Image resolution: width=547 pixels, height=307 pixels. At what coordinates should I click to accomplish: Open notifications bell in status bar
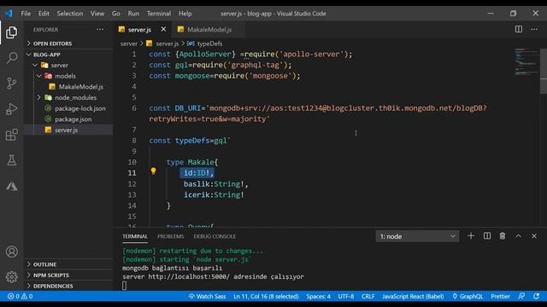click(536, 296)
